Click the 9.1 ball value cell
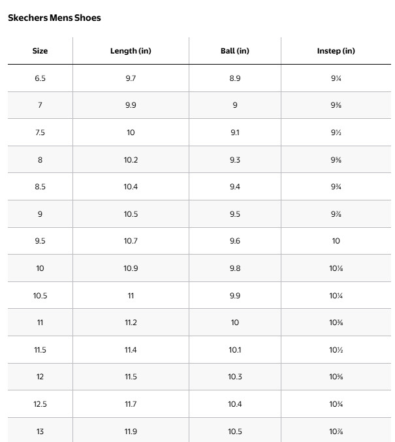This screenshot has height=442, width=395. pos(235,133)
